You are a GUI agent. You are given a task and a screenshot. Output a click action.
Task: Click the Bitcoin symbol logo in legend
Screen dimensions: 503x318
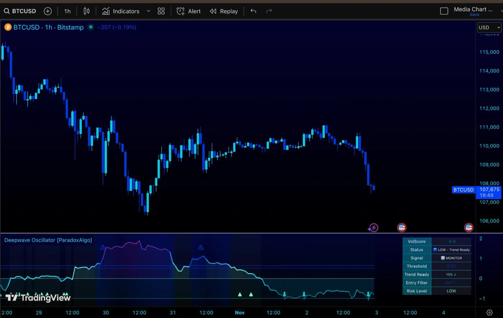[8, 27]
